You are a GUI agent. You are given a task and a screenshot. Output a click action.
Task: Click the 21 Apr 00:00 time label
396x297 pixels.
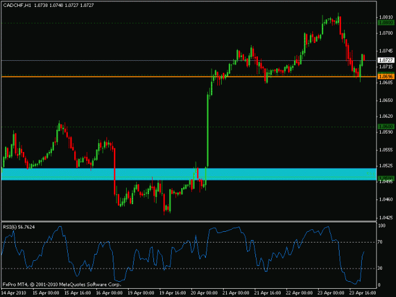click(x=236, y=293)
